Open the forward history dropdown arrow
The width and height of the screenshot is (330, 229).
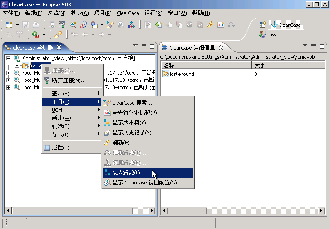[x=110, y=35]
